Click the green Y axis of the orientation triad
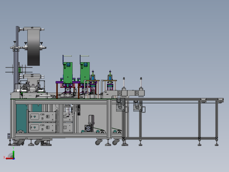Image resolution: width=229 pixels, height=172 pixels. [x=13, y=154]
